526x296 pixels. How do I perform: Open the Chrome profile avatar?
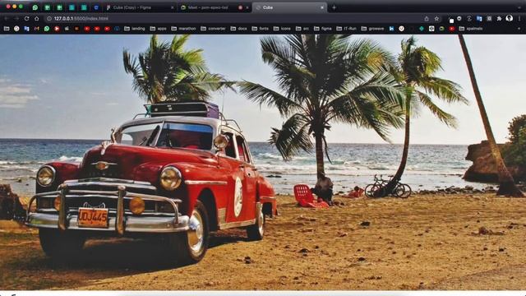510,18
